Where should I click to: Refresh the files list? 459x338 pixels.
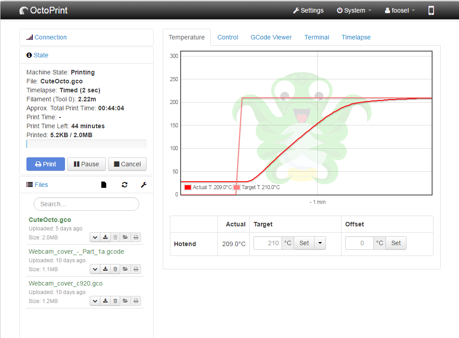tap(125, 184)
